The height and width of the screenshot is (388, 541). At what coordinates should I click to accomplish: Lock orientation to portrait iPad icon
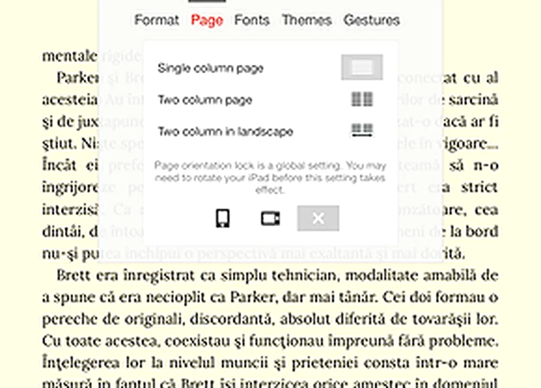pyautogui.click(x=222, y=218)
